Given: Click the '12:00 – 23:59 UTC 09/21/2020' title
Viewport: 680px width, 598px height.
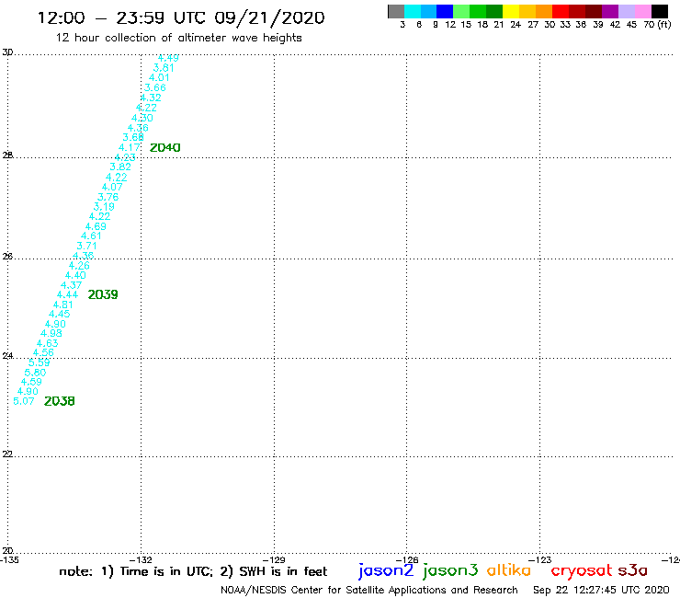Looking at the screenshot, I should click(x=181, y=17).
